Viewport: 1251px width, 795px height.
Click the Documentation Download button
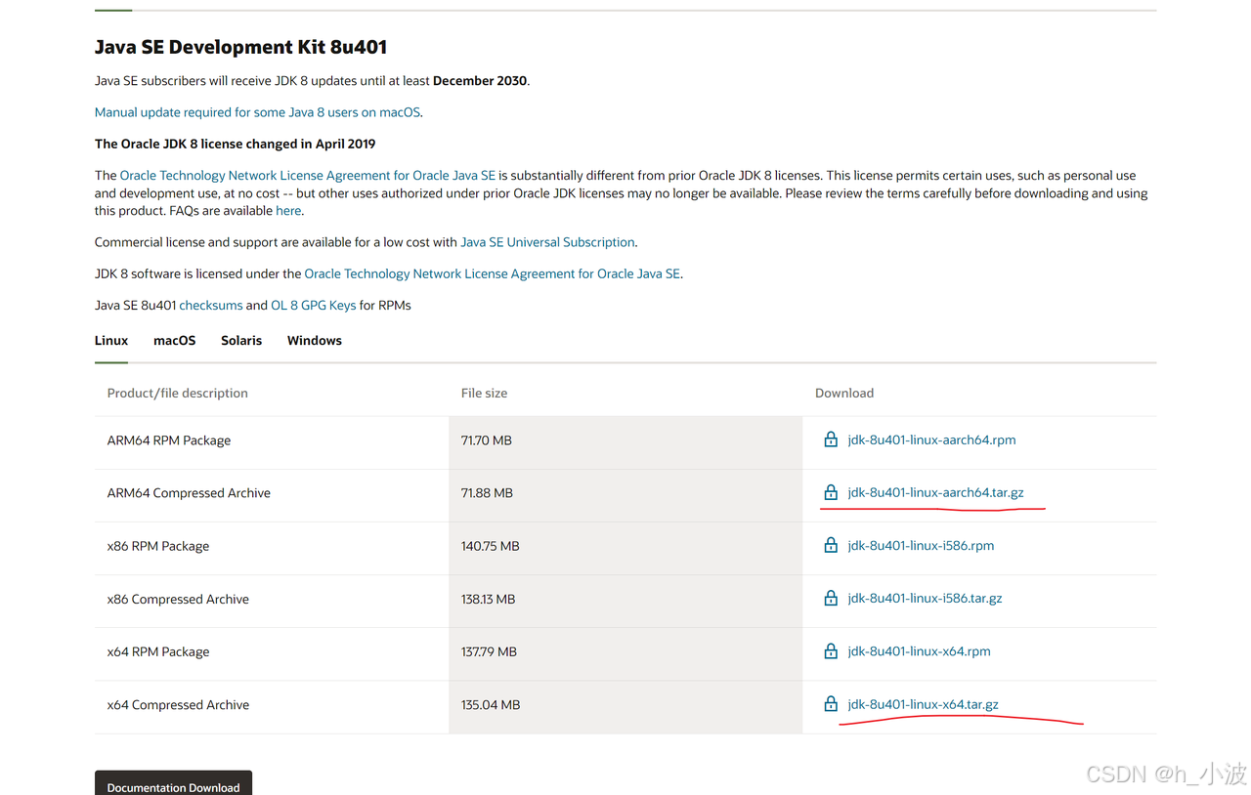[x=173, y=783]
